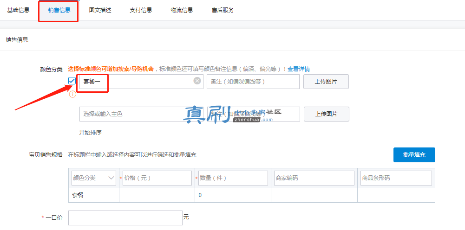Click the 开始排序 link
The image size is (465, 230).
pos(91,132)
